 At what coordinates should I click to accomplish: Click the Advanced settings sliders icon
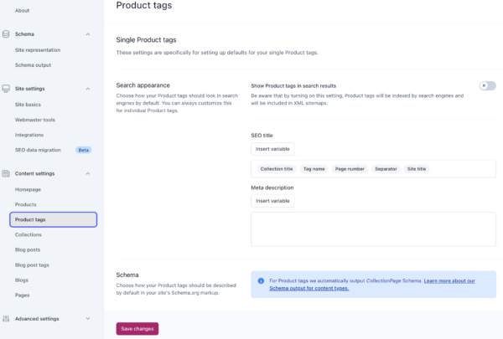[x=7, y=318]
